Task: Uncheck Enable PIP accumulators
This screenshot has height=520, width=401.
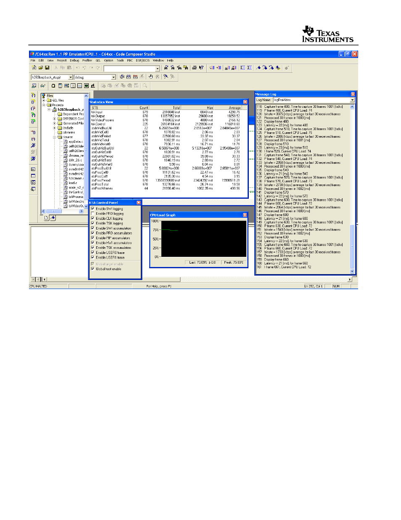Action: pyautogui.click(x=92, y=237)
